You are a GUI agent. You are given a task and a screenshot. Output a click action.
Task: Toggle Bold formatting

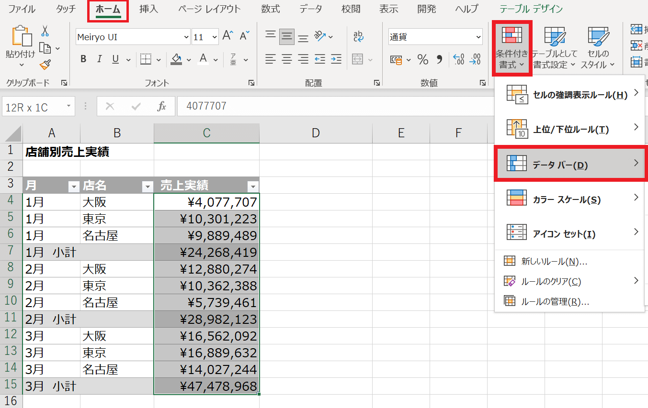click(x=83, y=59)
